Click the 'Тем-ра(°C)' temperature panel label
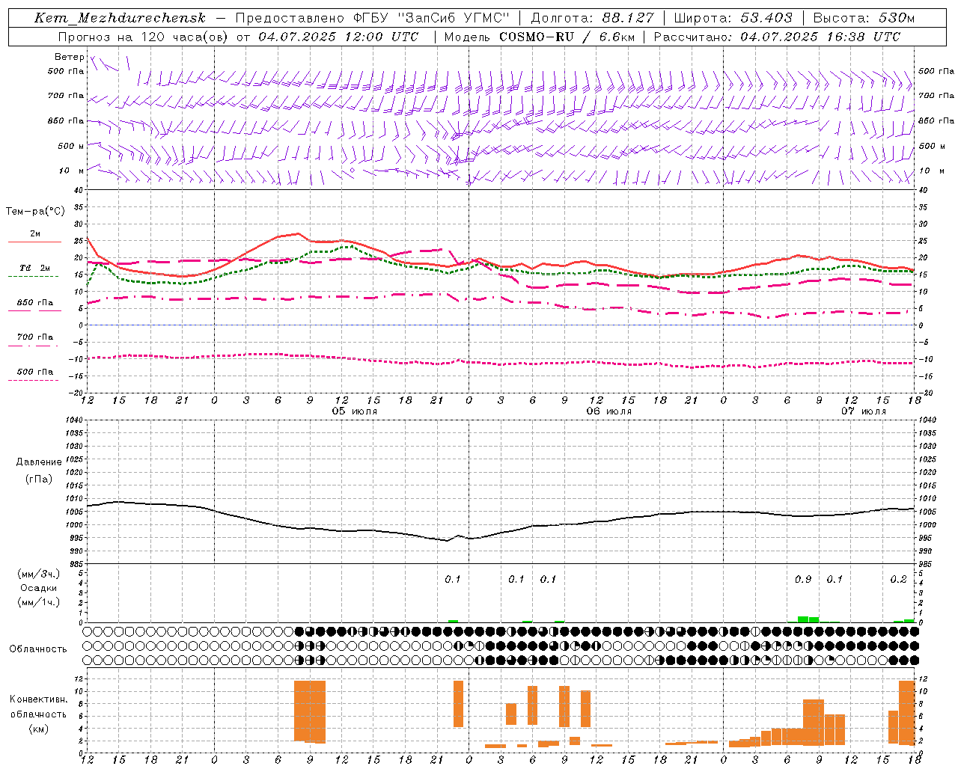The height and width of the screenshot is (766, 958). tap(35, 212)
